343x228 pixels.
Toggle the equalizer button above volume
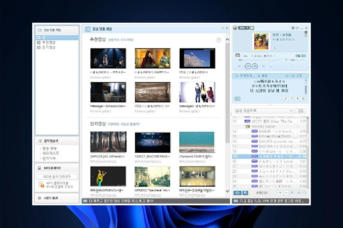298,56
